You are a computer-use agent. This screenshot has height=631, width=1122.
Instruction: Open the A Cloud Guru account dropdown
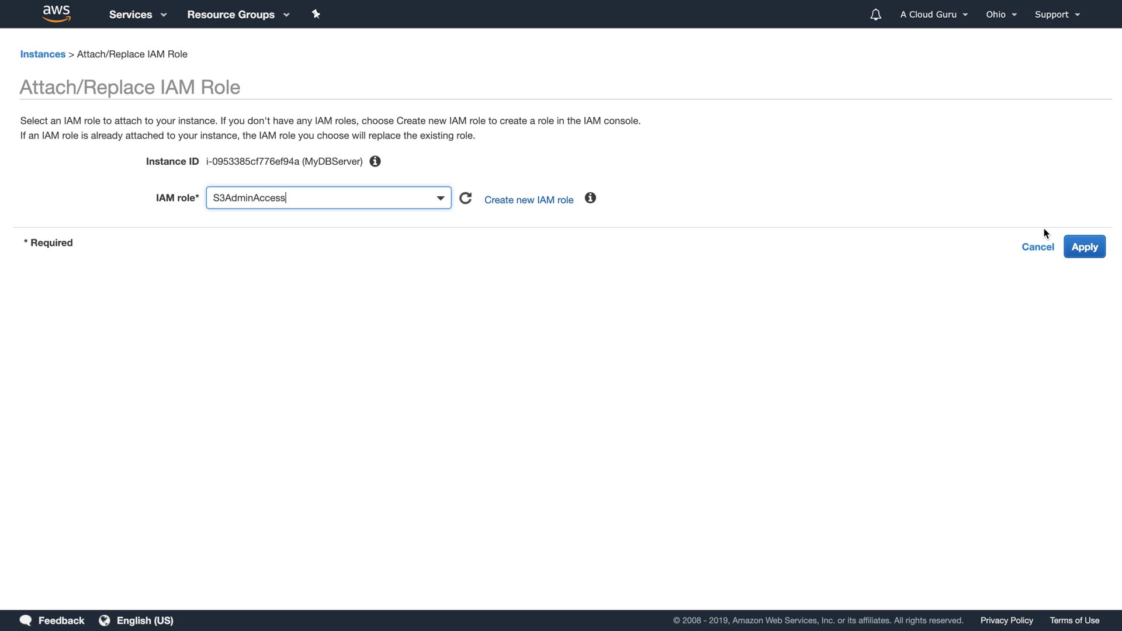[933, 15]
